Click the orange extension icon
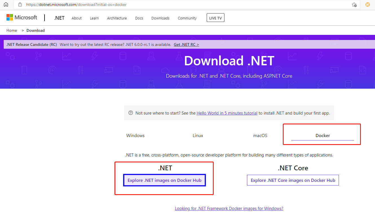Image resolution: width=375 pixels, height=217 pixels. click(x=368, y=5)
